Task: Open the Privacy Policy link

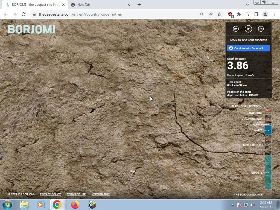Action: pos(50,194)
